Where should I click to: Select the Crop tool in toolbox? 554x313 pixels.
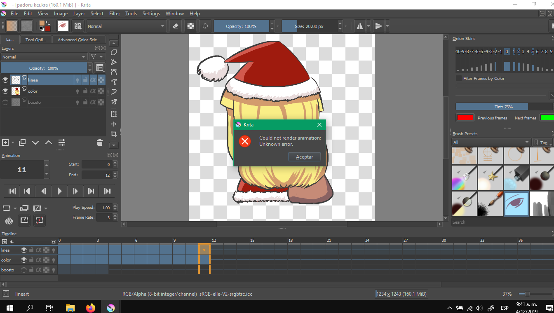pyautogui.click(x=114, y=134)
